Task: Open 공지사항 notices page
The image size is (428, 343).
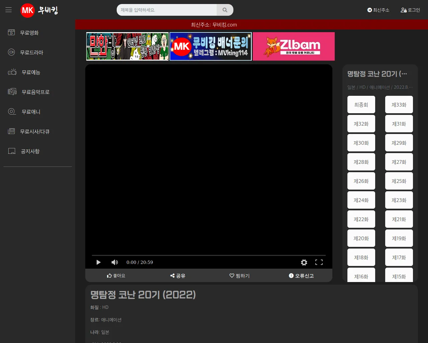Action: click(x=30, y=151)
